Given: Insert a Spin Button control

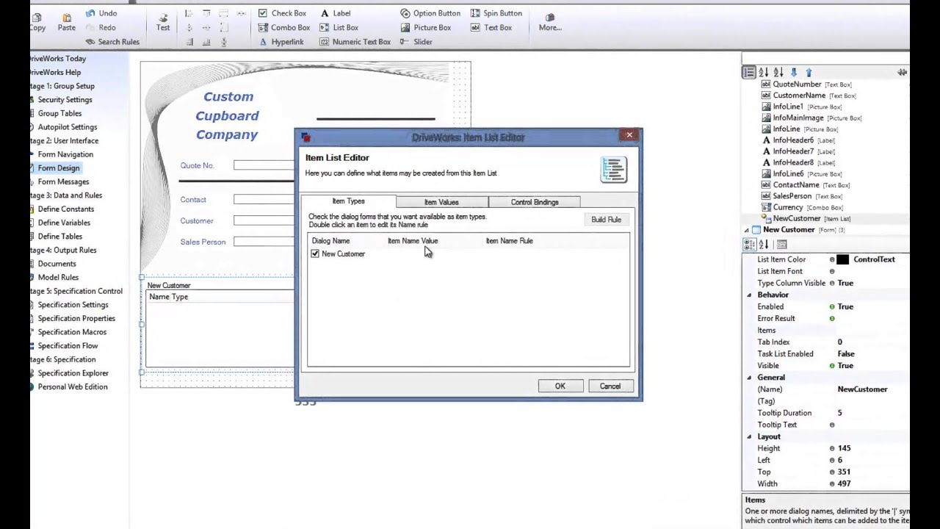Looking at the screenshot, I should 496,13.
